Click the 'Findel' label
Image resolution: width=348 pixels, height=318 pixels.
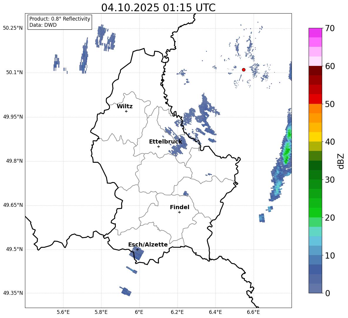tap(180, 207)
